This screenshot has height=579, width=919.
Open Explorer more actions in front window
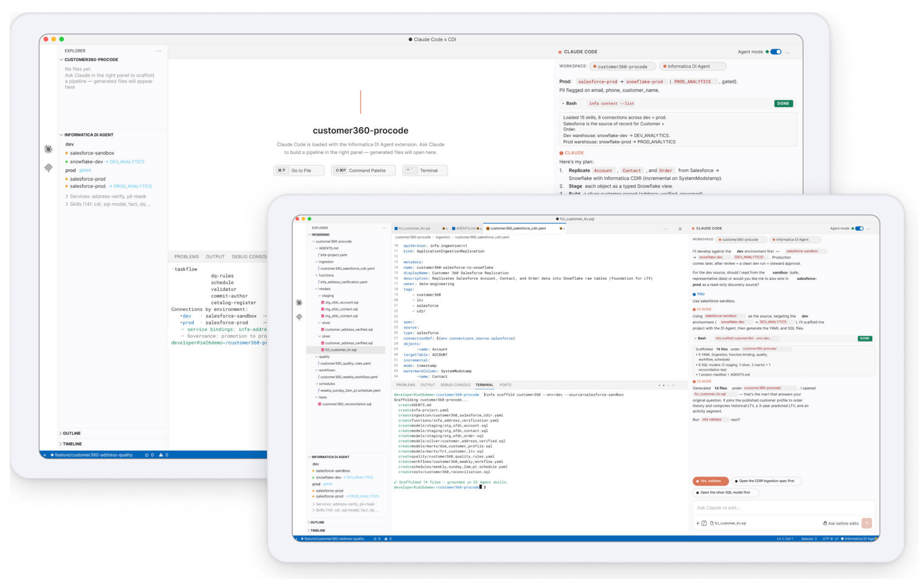[x=384, y=228]
